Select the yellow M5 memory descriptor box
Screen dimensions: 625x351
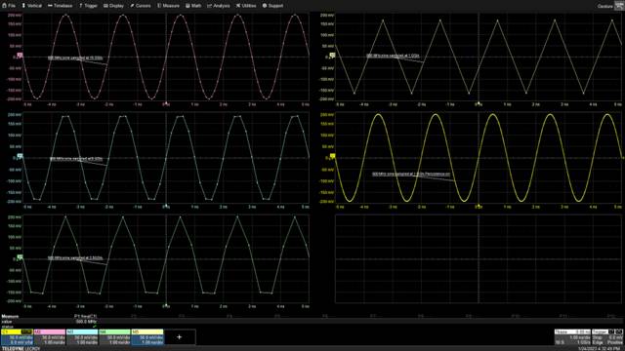147,337
